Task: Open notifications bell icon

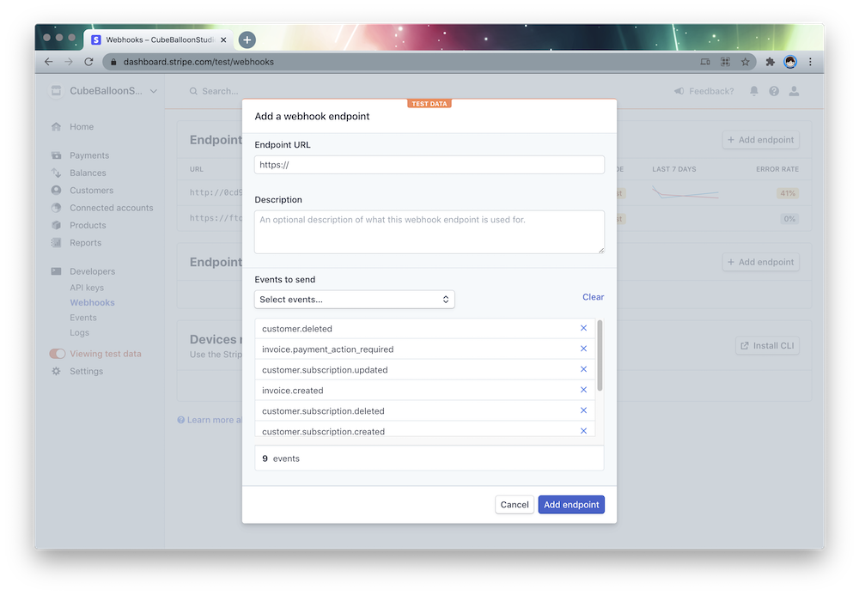Action: [754, 91]
